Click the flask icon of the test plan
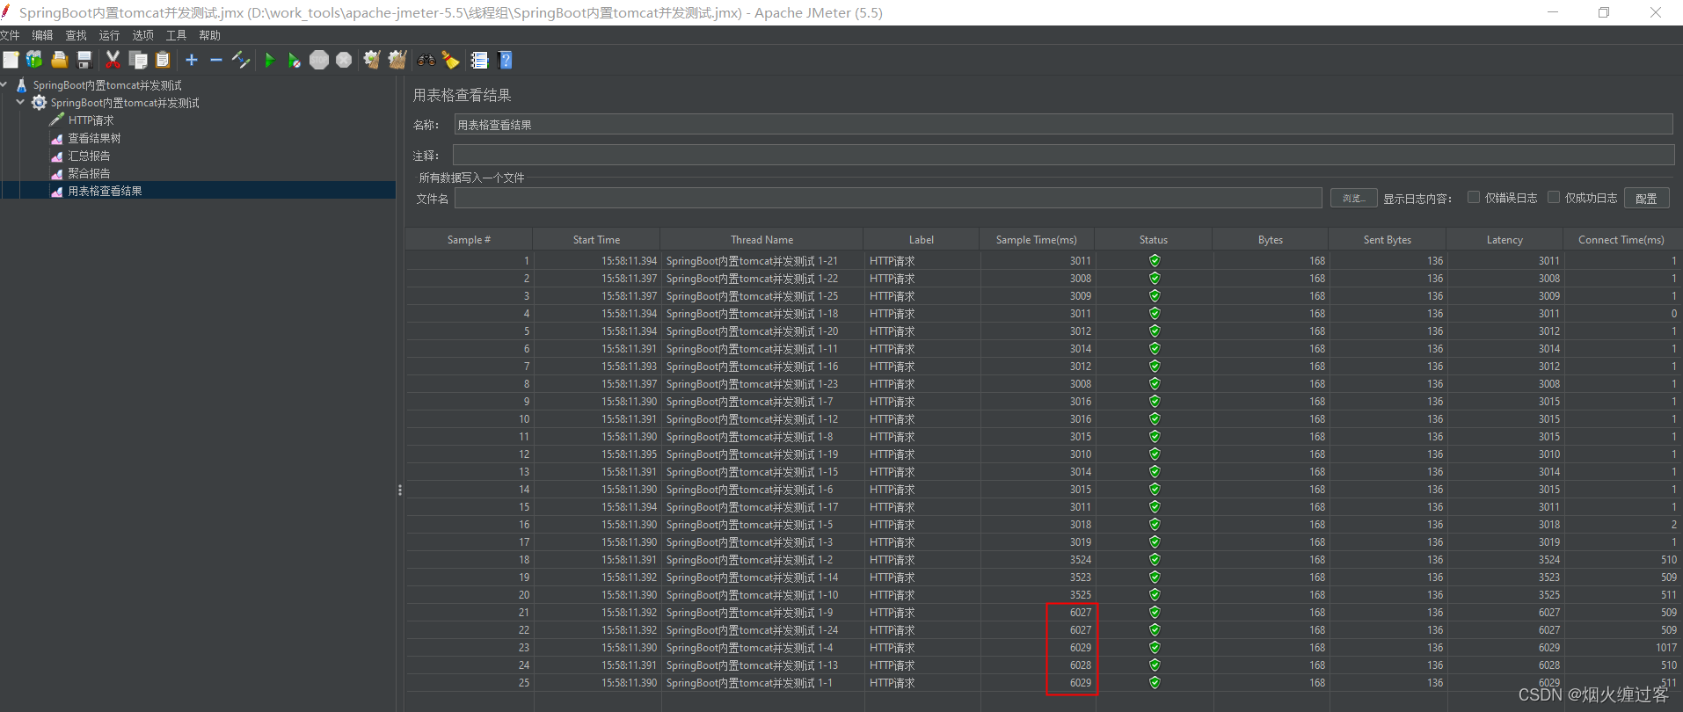Image resolution: width=1683 pixels, height=712 pixels. coord(22,85)
